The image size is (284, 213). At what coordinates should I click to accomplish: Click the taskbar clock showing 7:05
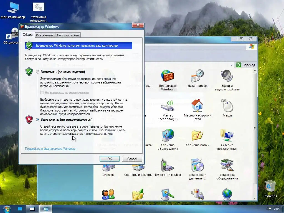pyautogui.click(x=277, y=209)
